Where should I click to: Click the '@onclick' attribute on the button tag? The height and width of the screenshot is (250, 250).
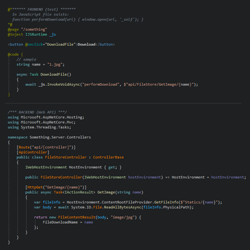pos(34,44)
